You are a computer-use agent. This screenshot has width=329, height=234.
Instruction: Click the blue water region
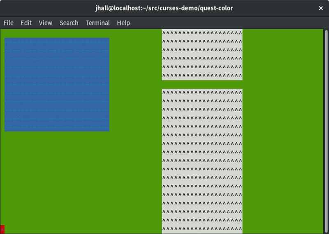(57, 84)
